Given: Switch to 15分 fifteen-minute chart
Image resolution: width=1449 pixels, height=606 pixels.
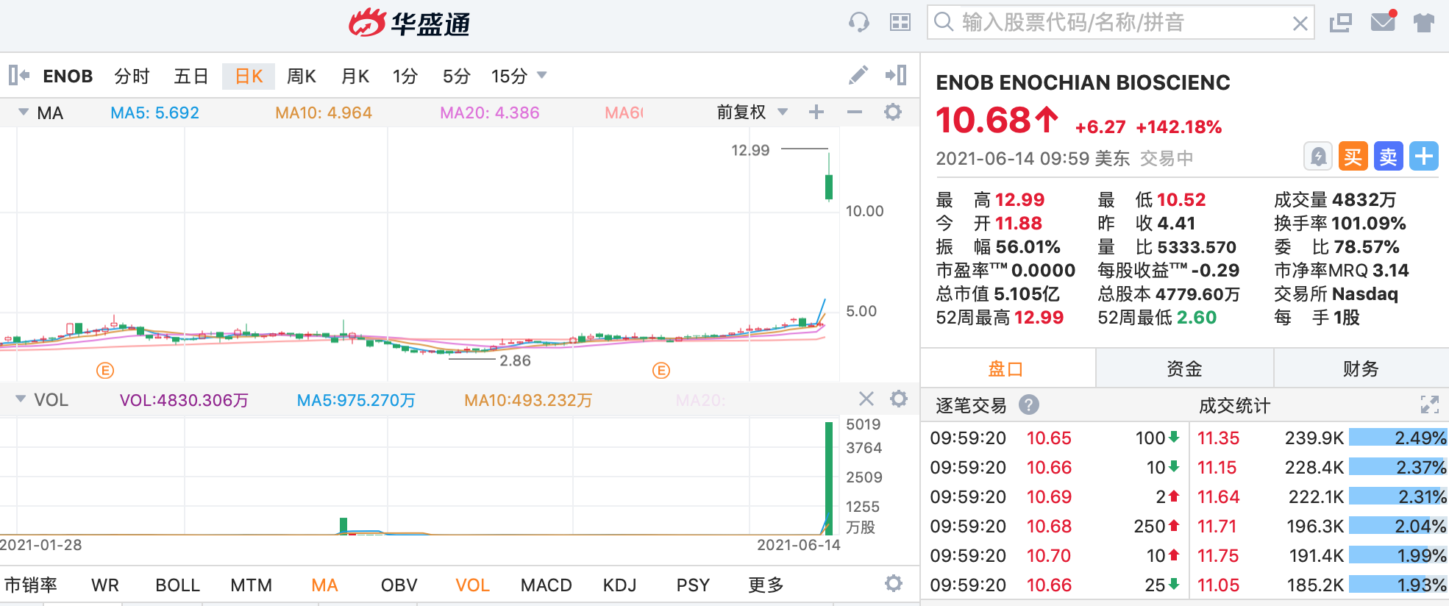Looking at the screenshot, I should point(510,76).
